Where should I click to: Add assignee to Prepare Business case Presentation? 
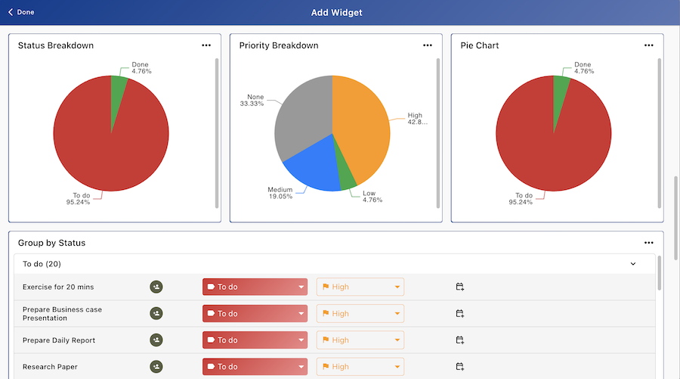pyautogui.click(x=156, y=313)
